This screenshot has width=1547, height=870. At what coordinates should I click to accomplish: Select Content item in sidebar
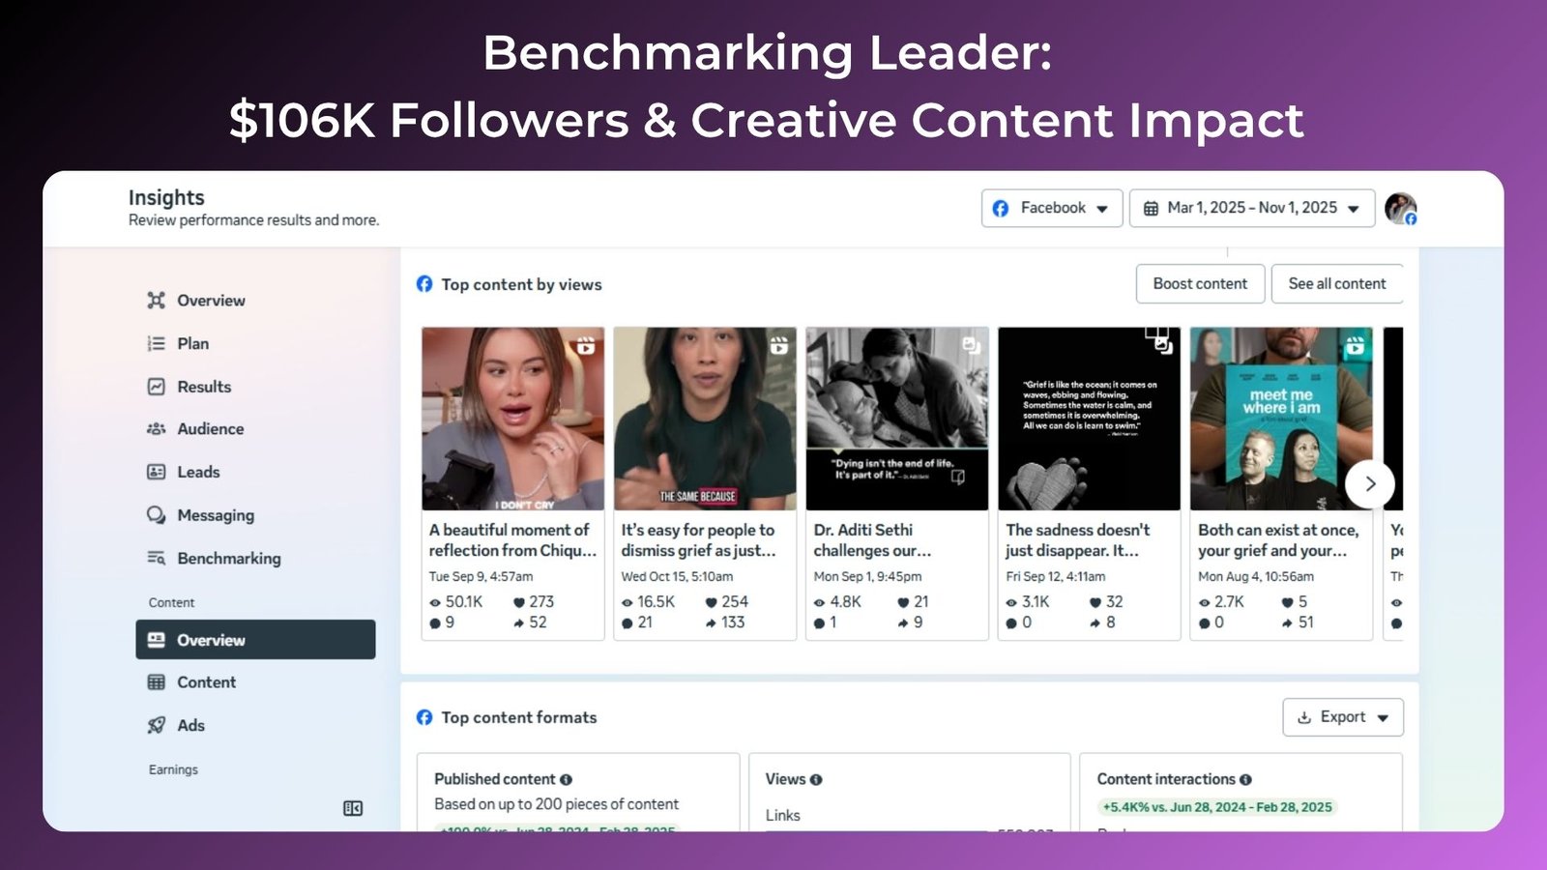click(x=206, y=682)
